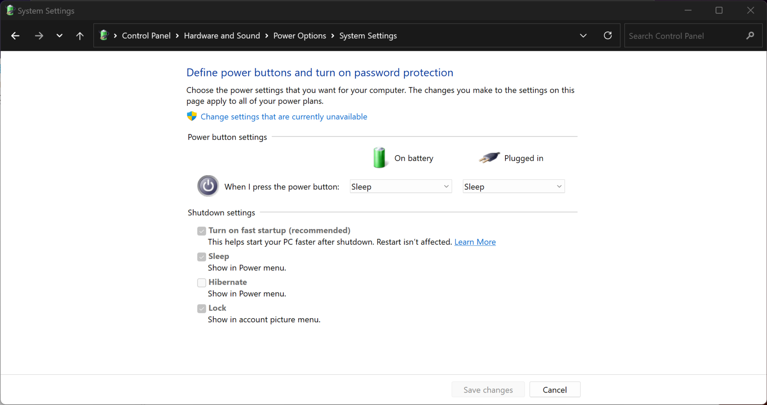The height and width of the screenshot is (405, 767).
Task: Open Power Options from breadcrumb
Action: click(300, 36)
